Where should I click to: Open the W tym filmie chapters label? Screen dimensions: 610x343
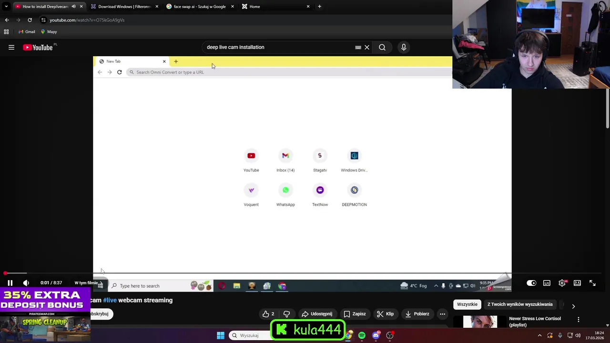pos(88,283)
